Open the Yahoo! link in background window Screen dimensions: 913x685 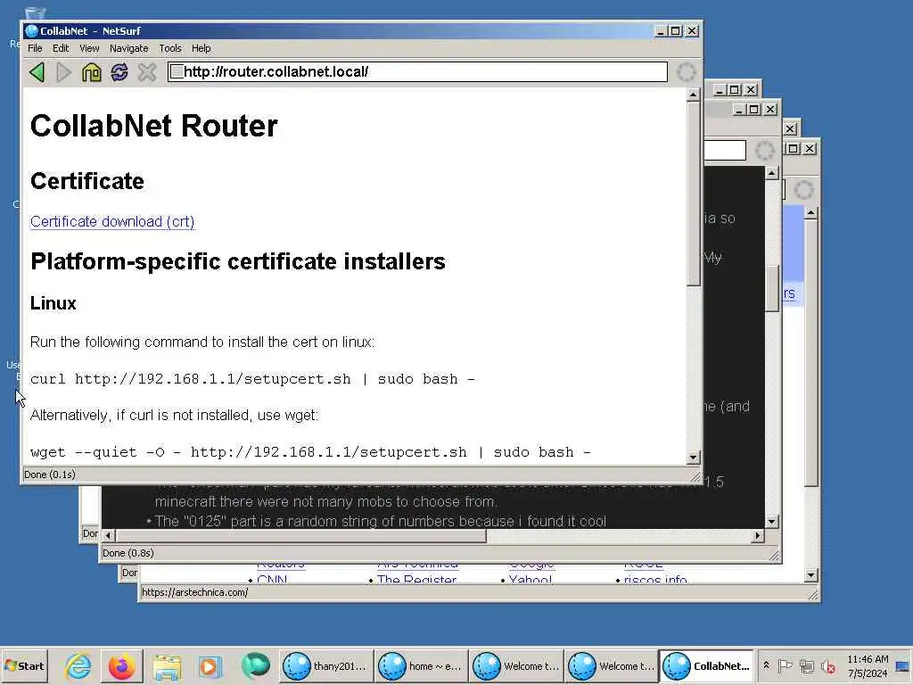tap(530, 580)
